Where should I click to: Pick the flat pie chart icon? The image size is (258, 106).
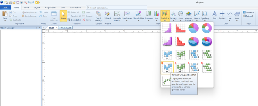coord(193,28)
